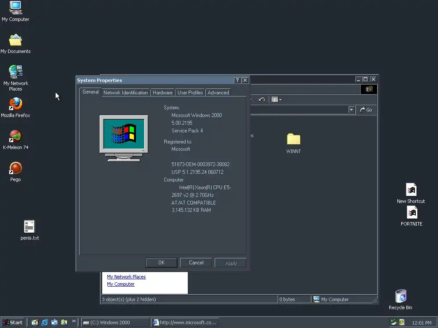Click the search folder quick launch icon
438x328 pixels.
[64, 322]
